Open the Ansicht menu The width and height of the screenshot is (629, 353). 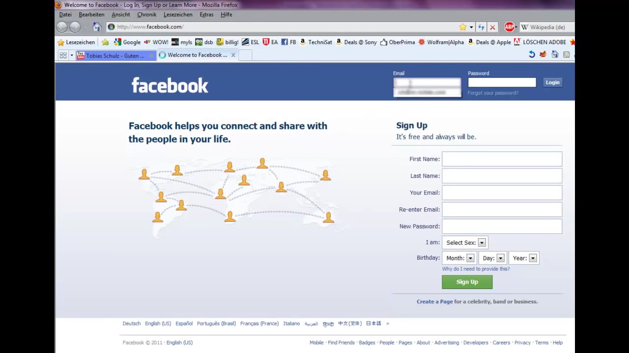click(x=121, y=15)
